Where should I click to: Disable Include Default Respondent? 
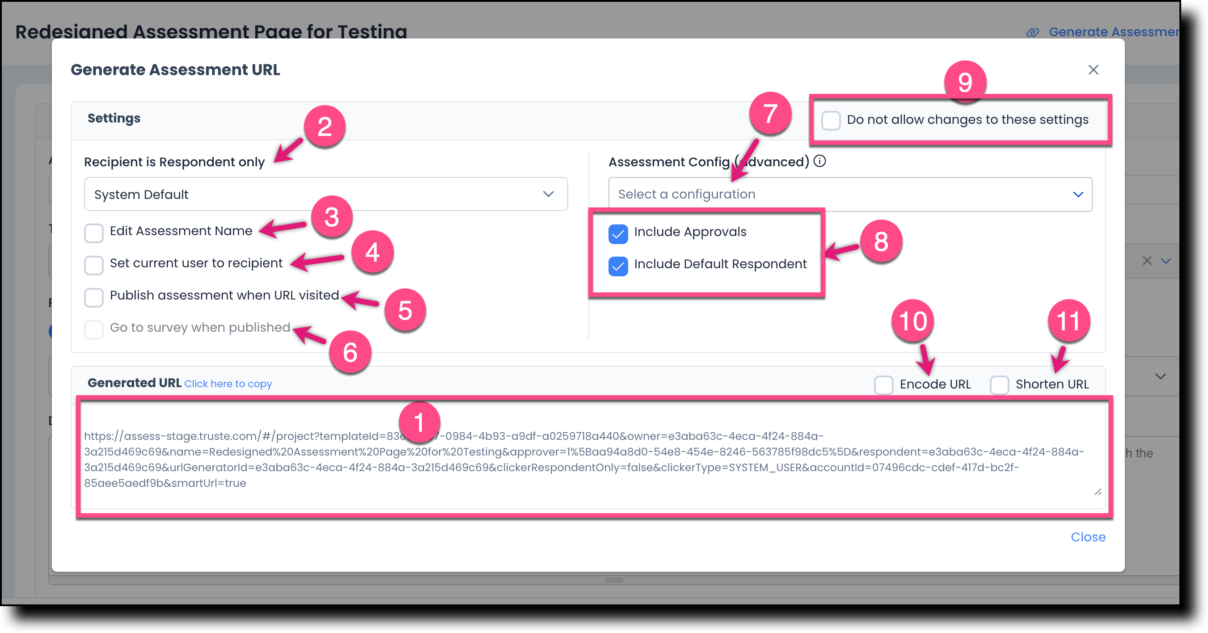pos(618,266)
